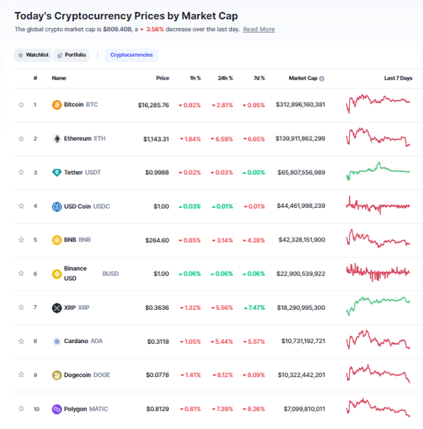Sort by the 1h % column
423x429 pixels.
195,78
